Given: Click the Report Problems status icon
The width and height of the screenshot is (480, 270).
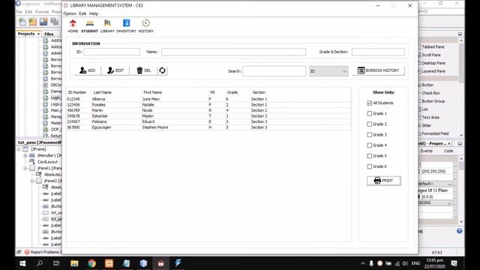Looking at the screenshot, I should pos(27,252).
